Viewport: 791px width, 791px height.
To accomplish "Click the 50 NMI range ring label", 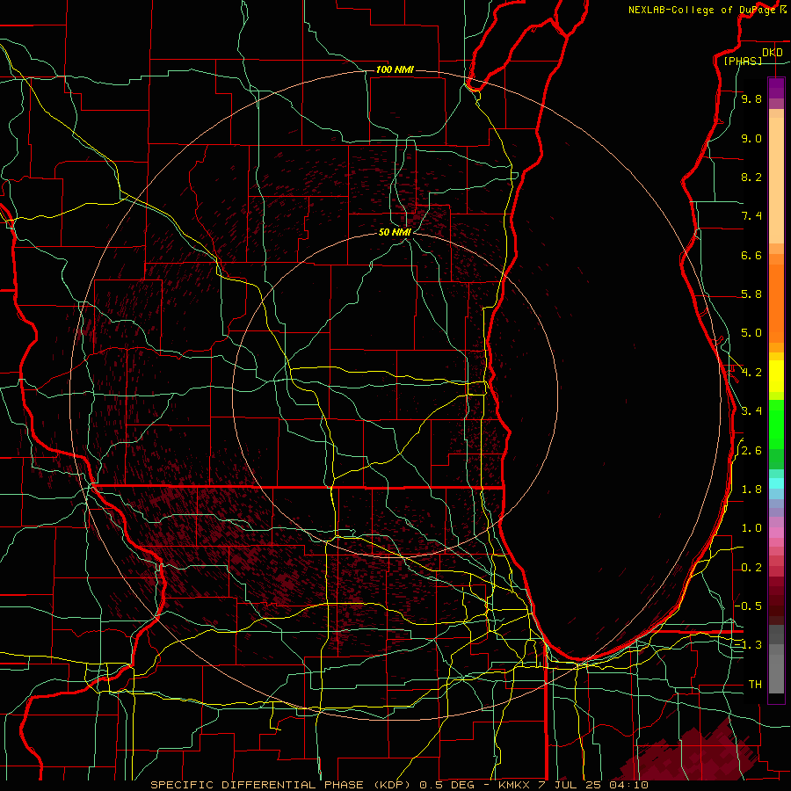I will pos(395,232).
